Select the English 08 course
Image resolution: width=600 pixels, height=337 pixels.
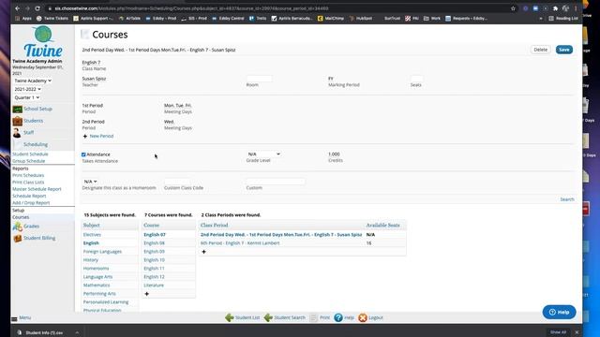(154, 243)
